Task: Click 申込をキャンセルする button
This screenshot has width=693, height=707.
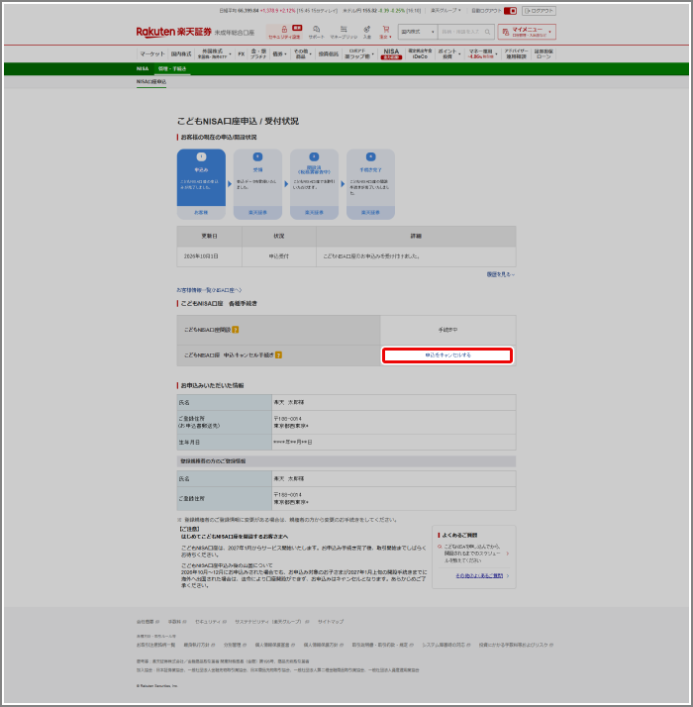Action: (447, 355)
